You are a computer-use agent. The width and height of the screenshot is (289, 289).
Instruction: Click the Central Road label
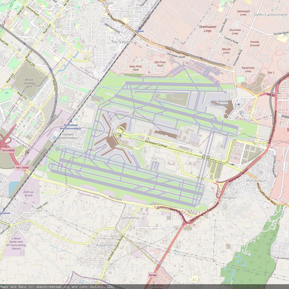tap(32, 11)
